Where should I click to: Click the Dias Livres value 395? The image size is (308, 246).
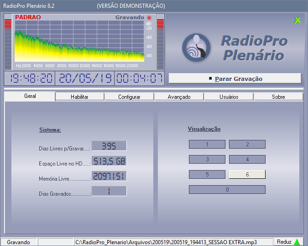click(x=109, y=146)
